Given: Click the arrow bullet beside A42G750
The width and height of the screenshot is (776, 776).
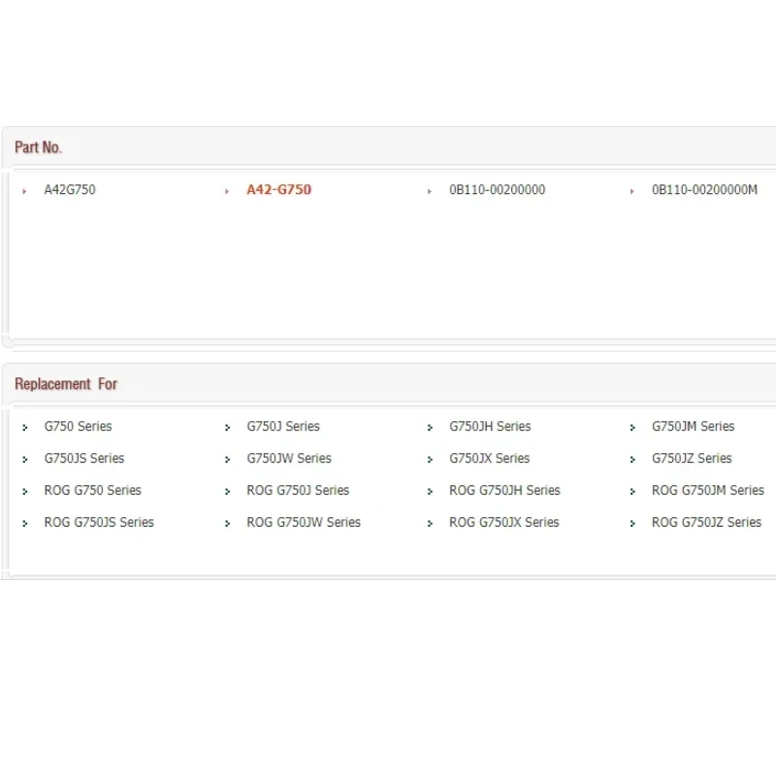Looking at the screenshot, I should click(24, 191).
